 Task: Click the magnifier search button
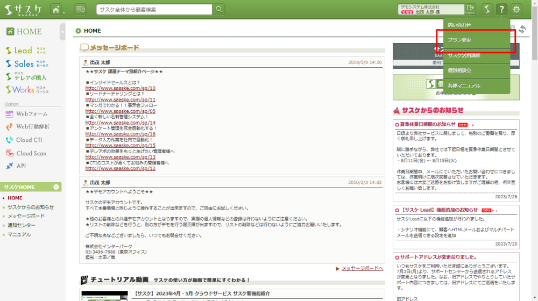(x=219, y=9)
